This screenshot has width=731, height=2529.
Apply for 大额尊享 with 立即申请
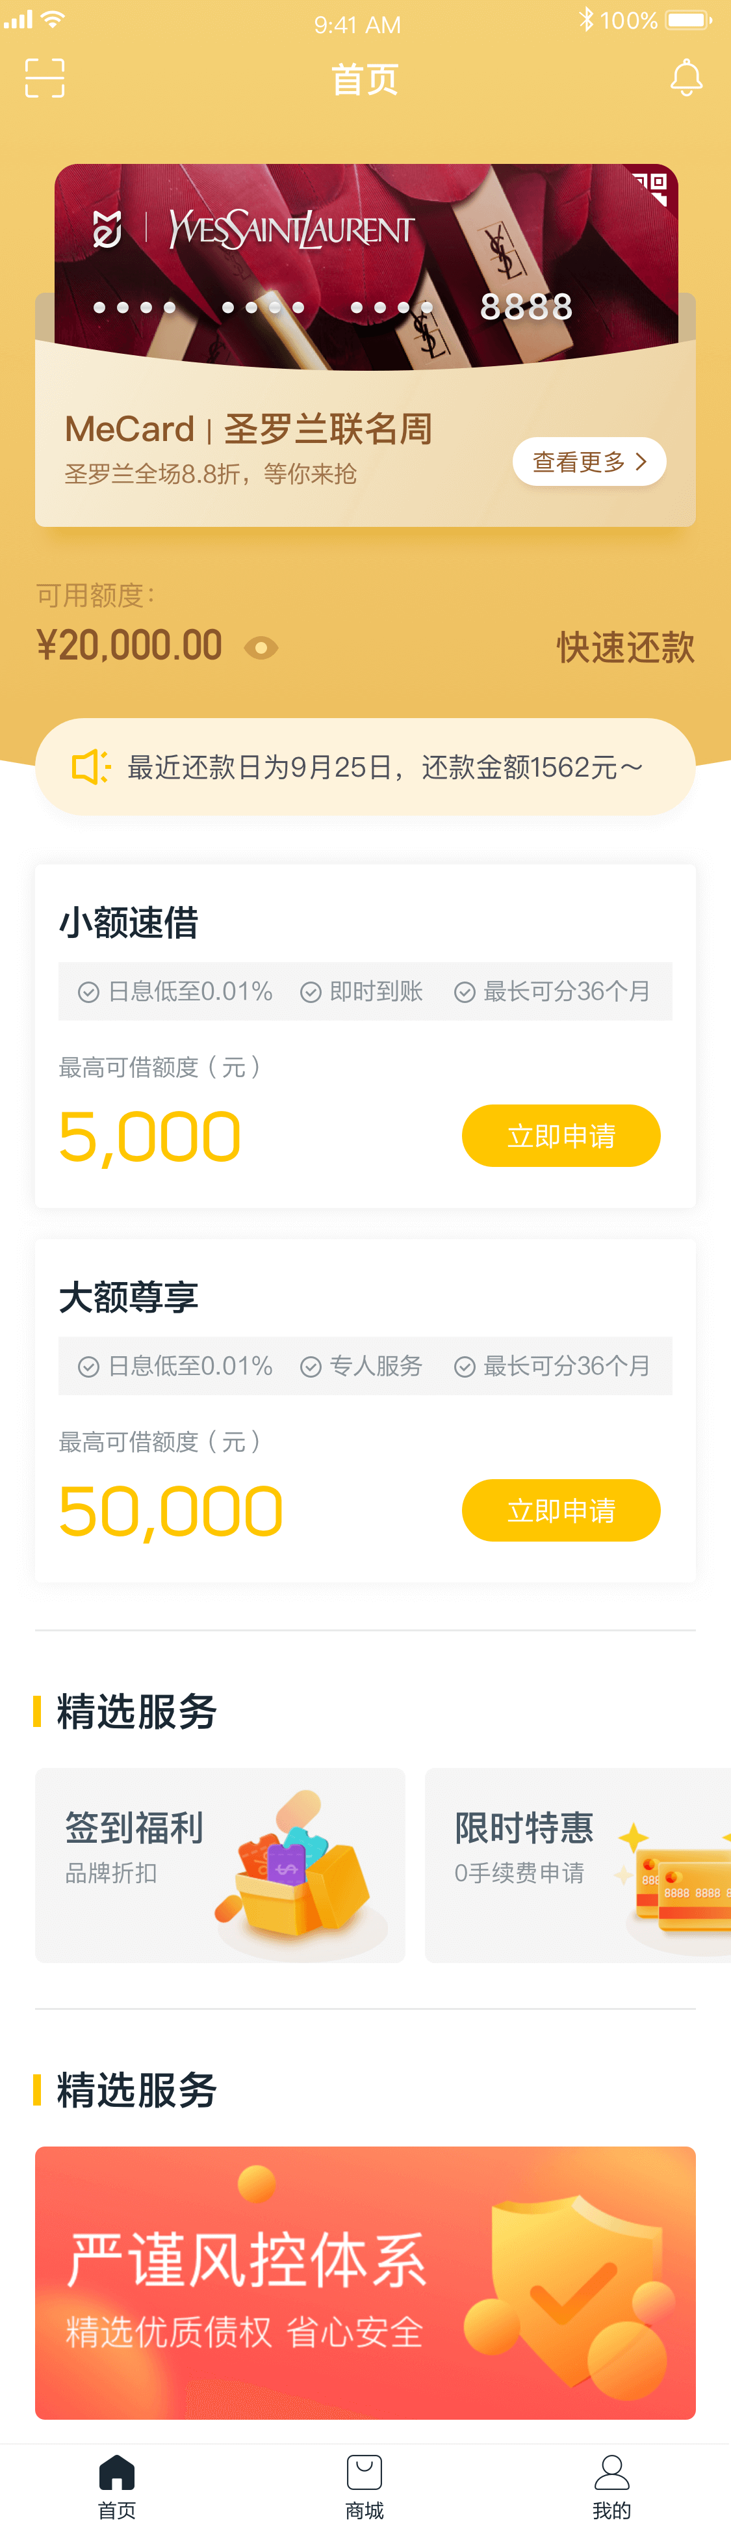point(561,1510)
